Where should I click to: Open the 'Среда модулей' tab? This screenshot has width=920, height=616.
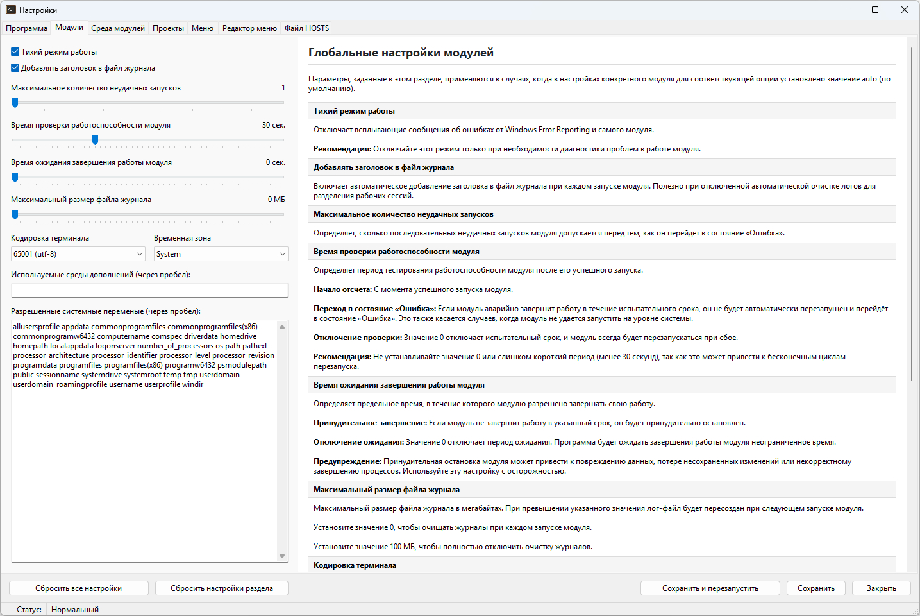click(118, 28)
